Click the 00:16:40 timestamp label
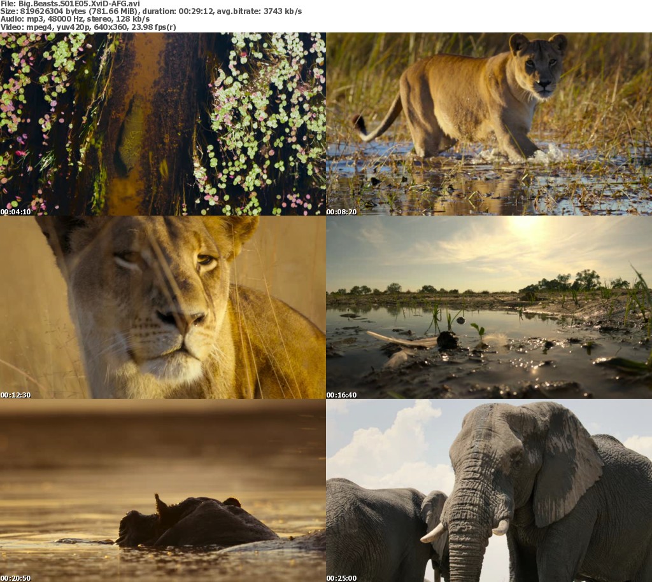The height and width of the screenshot is (582, 652). point(341,395)
